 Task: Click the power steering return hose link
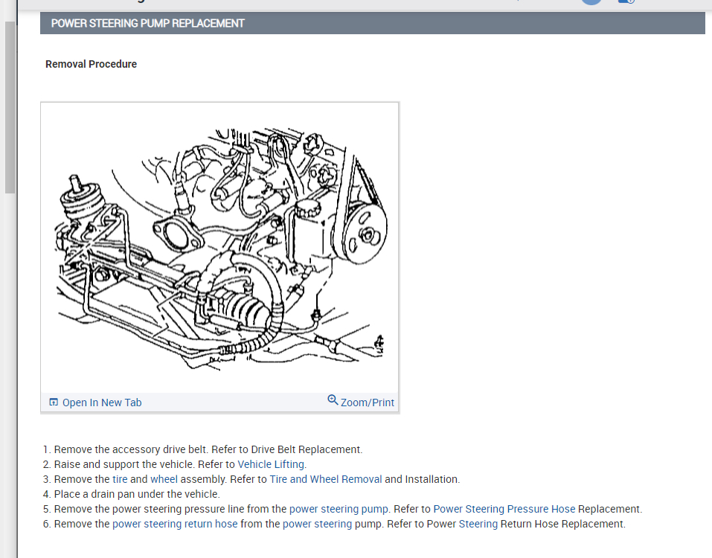pos(175,524)
